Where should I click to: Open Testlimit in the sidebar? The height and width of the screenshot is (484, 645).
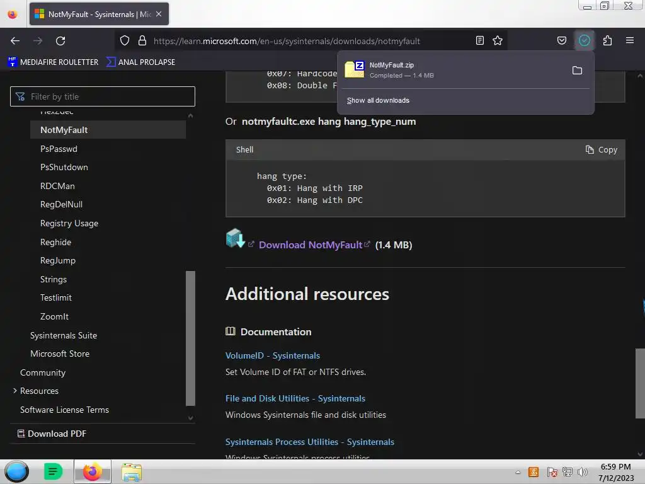(56, 297)
